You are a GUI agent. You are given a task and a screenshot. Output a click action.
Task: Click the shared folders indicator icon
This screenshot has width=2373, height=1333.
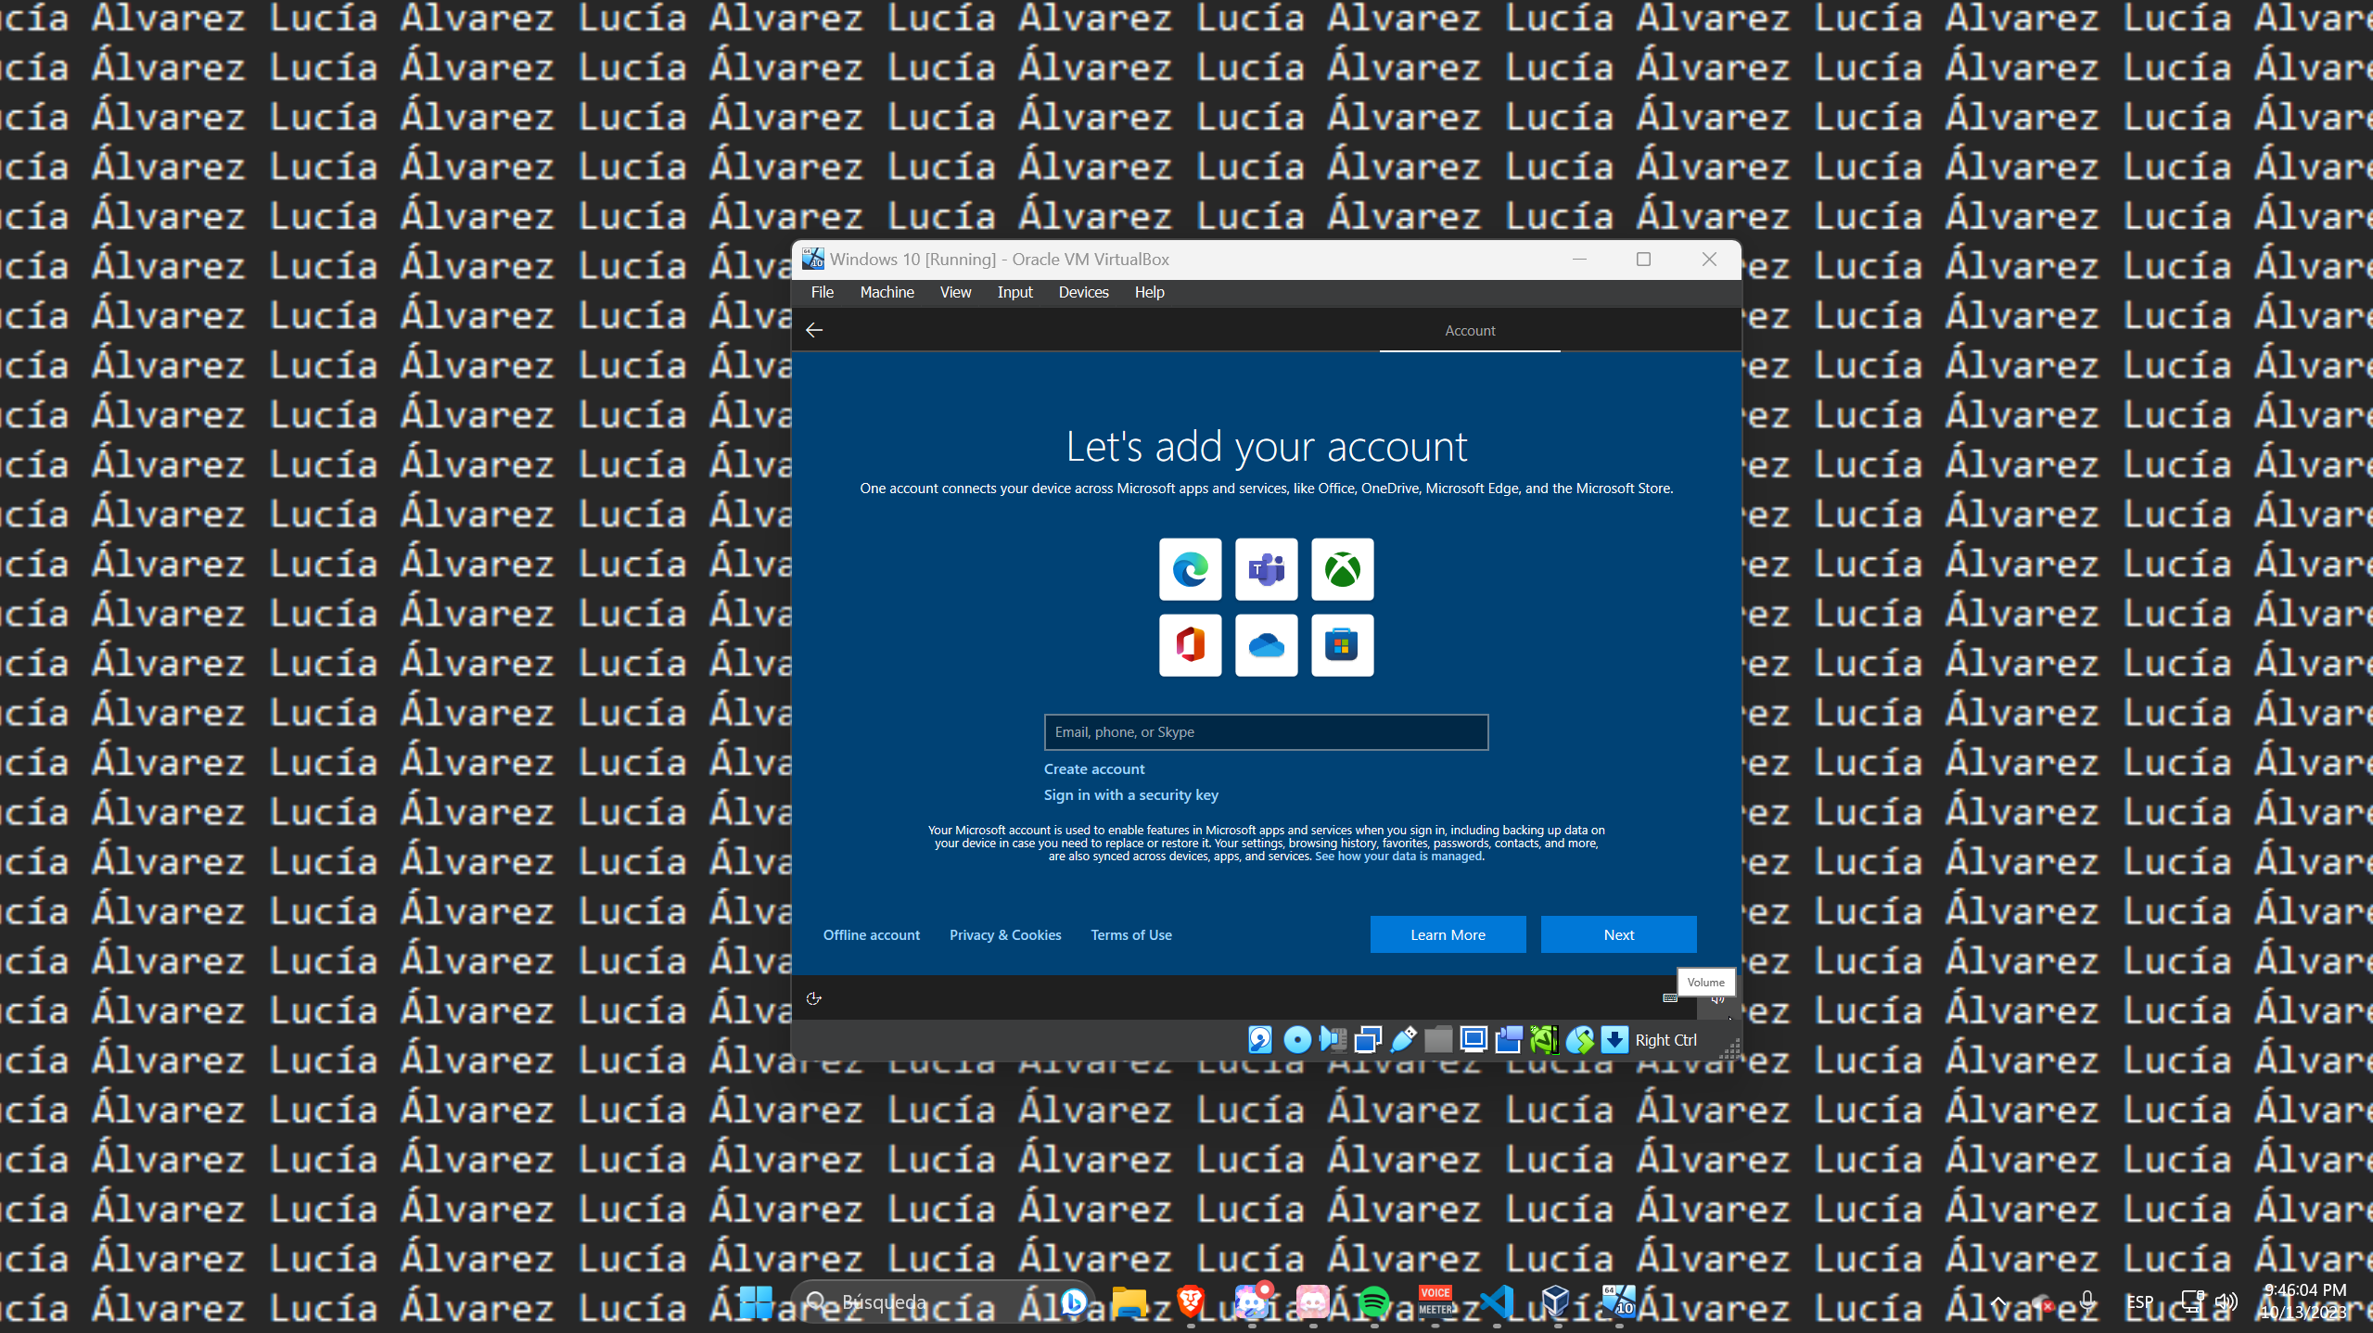click(1438, 1040)
